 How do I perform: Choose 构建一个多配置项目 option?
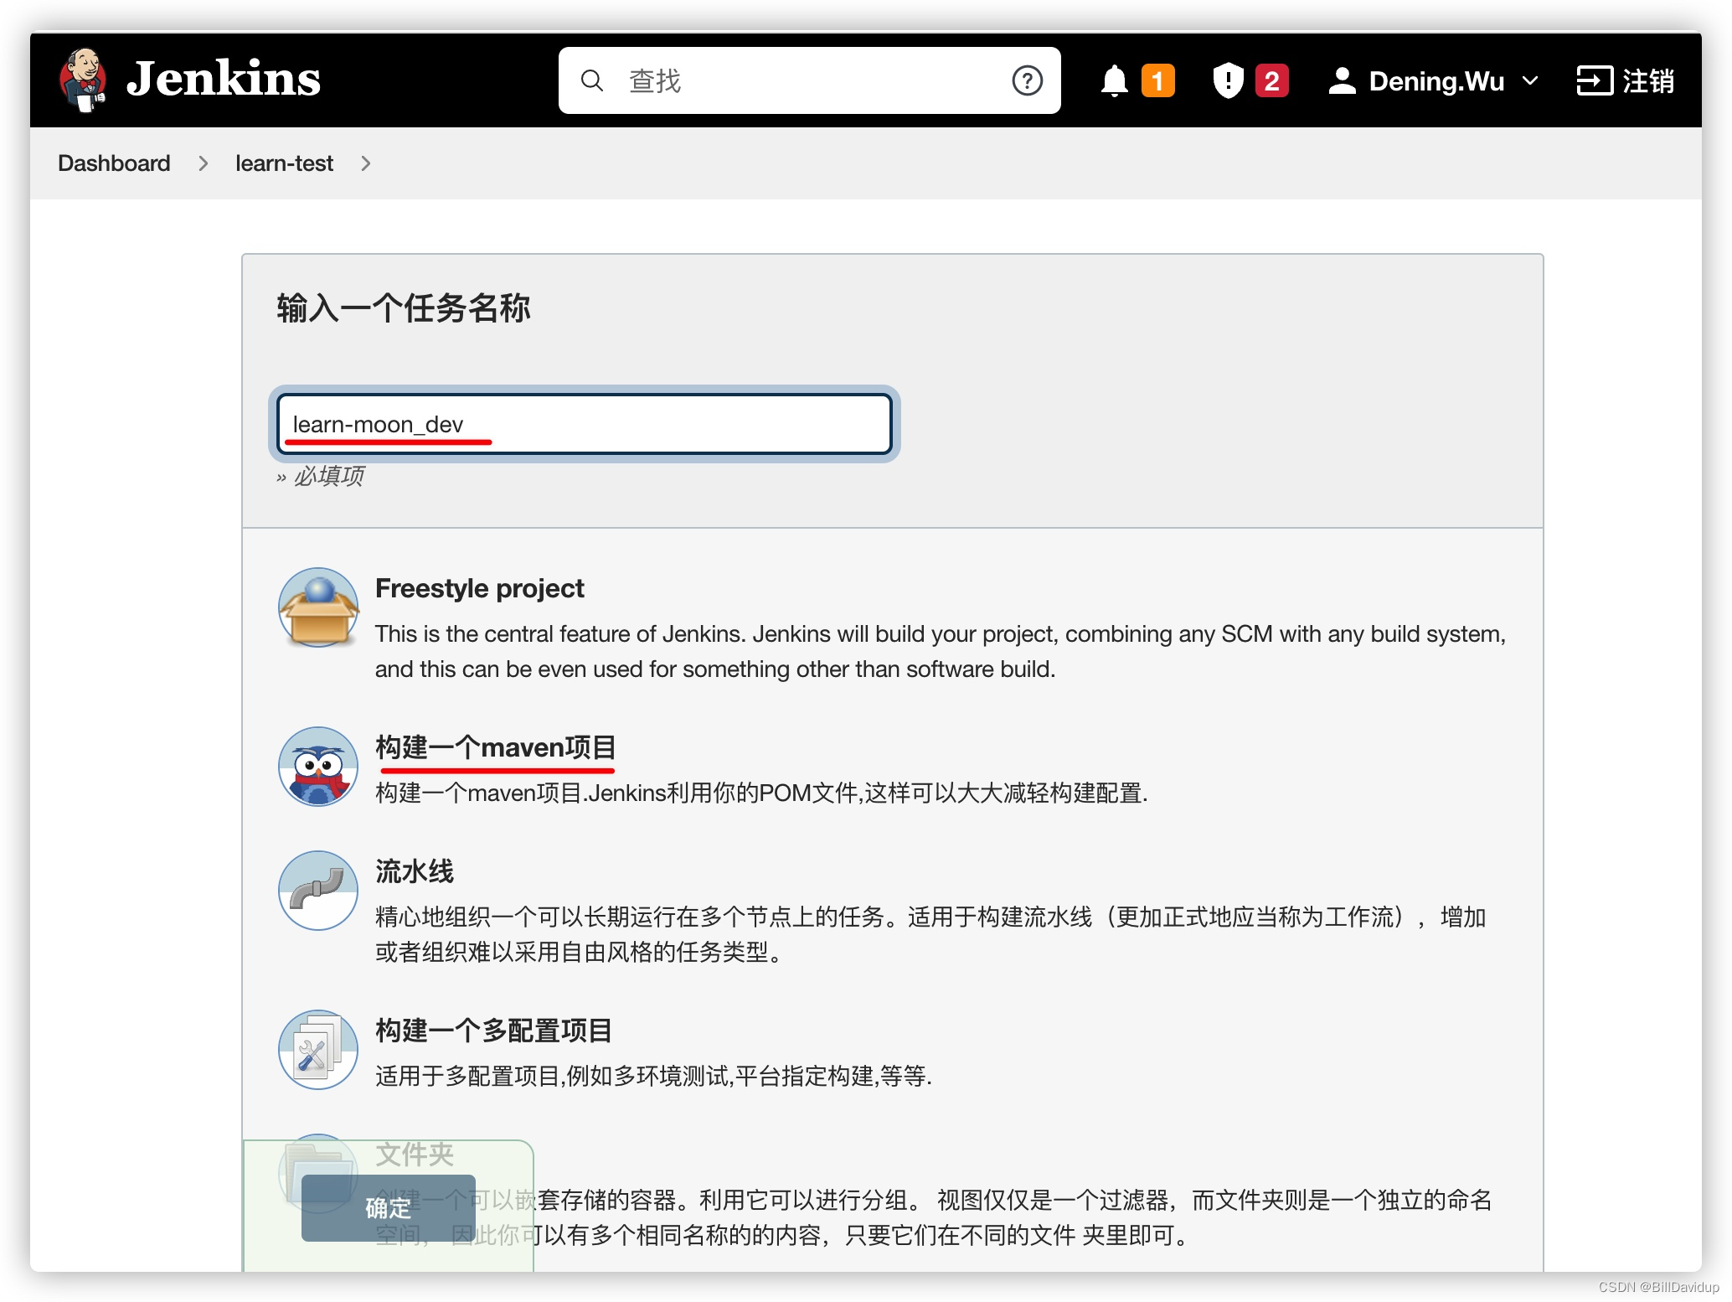pos(493,1031)
